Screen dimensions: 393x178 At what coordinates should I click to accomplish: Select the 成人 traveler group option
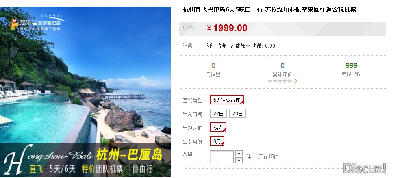pyautogui.click(x=218, y=127)
